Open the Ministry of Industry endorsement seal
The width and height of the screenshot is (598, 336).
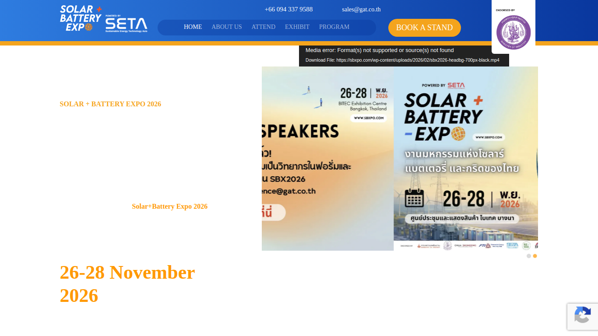tap(514, 32)
